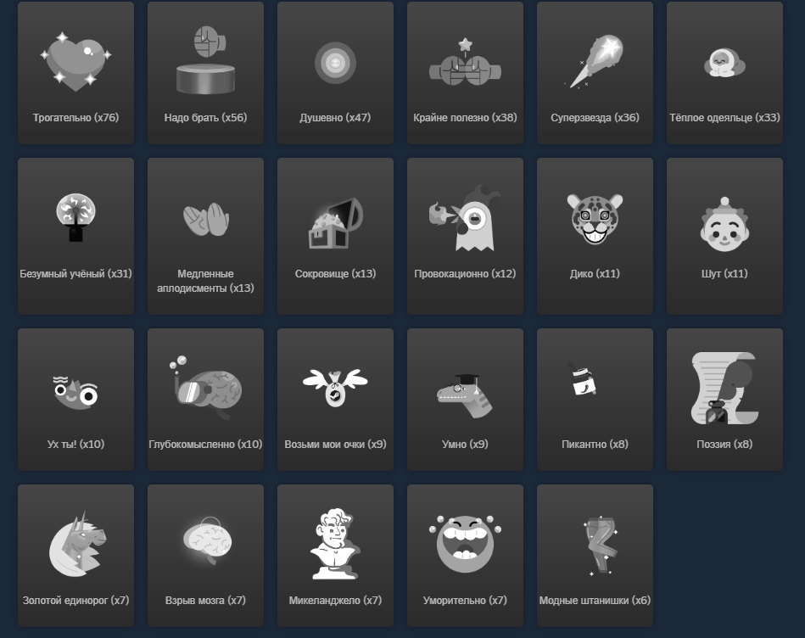Screen dimensions: 805x638
Task: Click the Микеланджело marble bust icon
Action: [x=335, y=544]
